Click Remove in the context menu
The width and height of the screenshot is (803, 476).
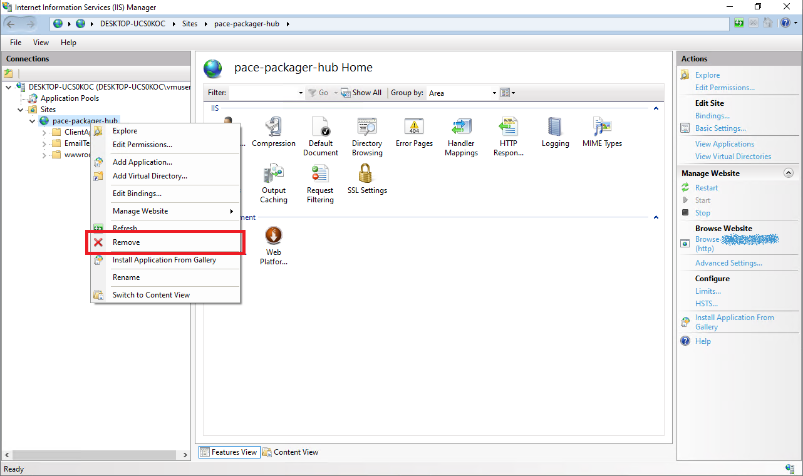166,242
